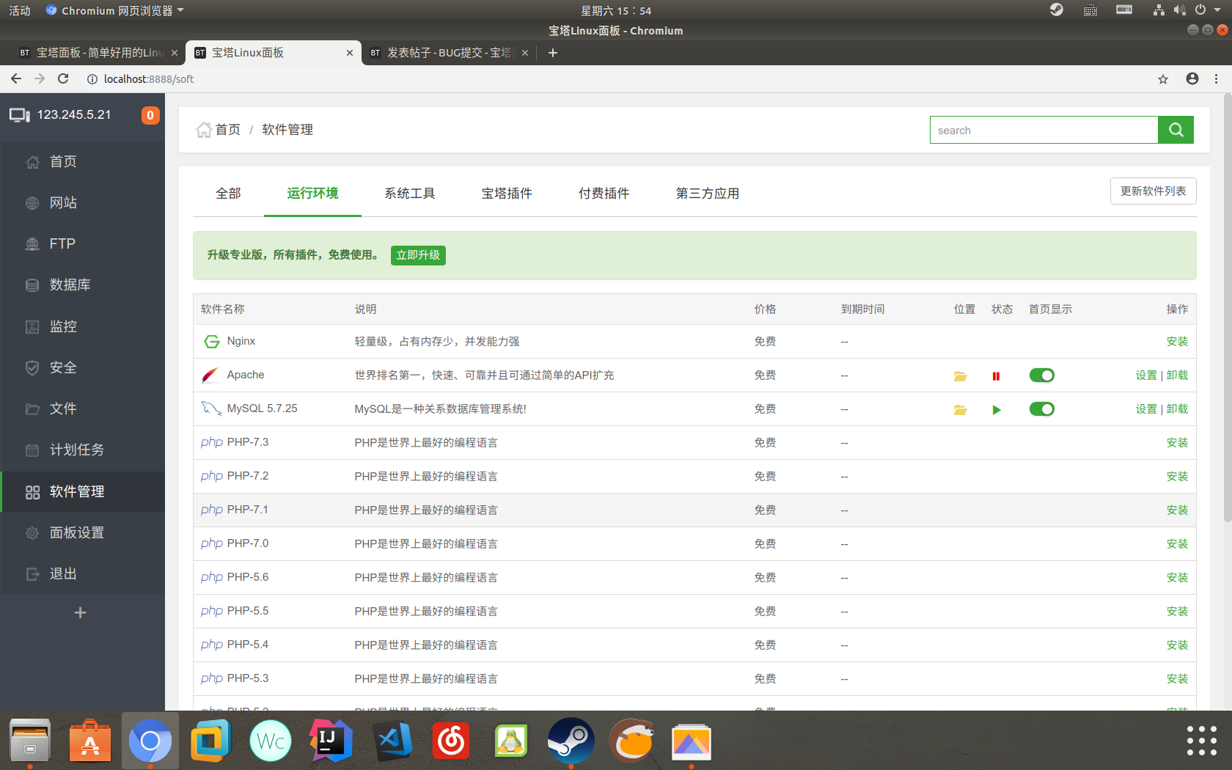
Task: Toggle MySQL homepage display switch
Action: click(1041, 409)
